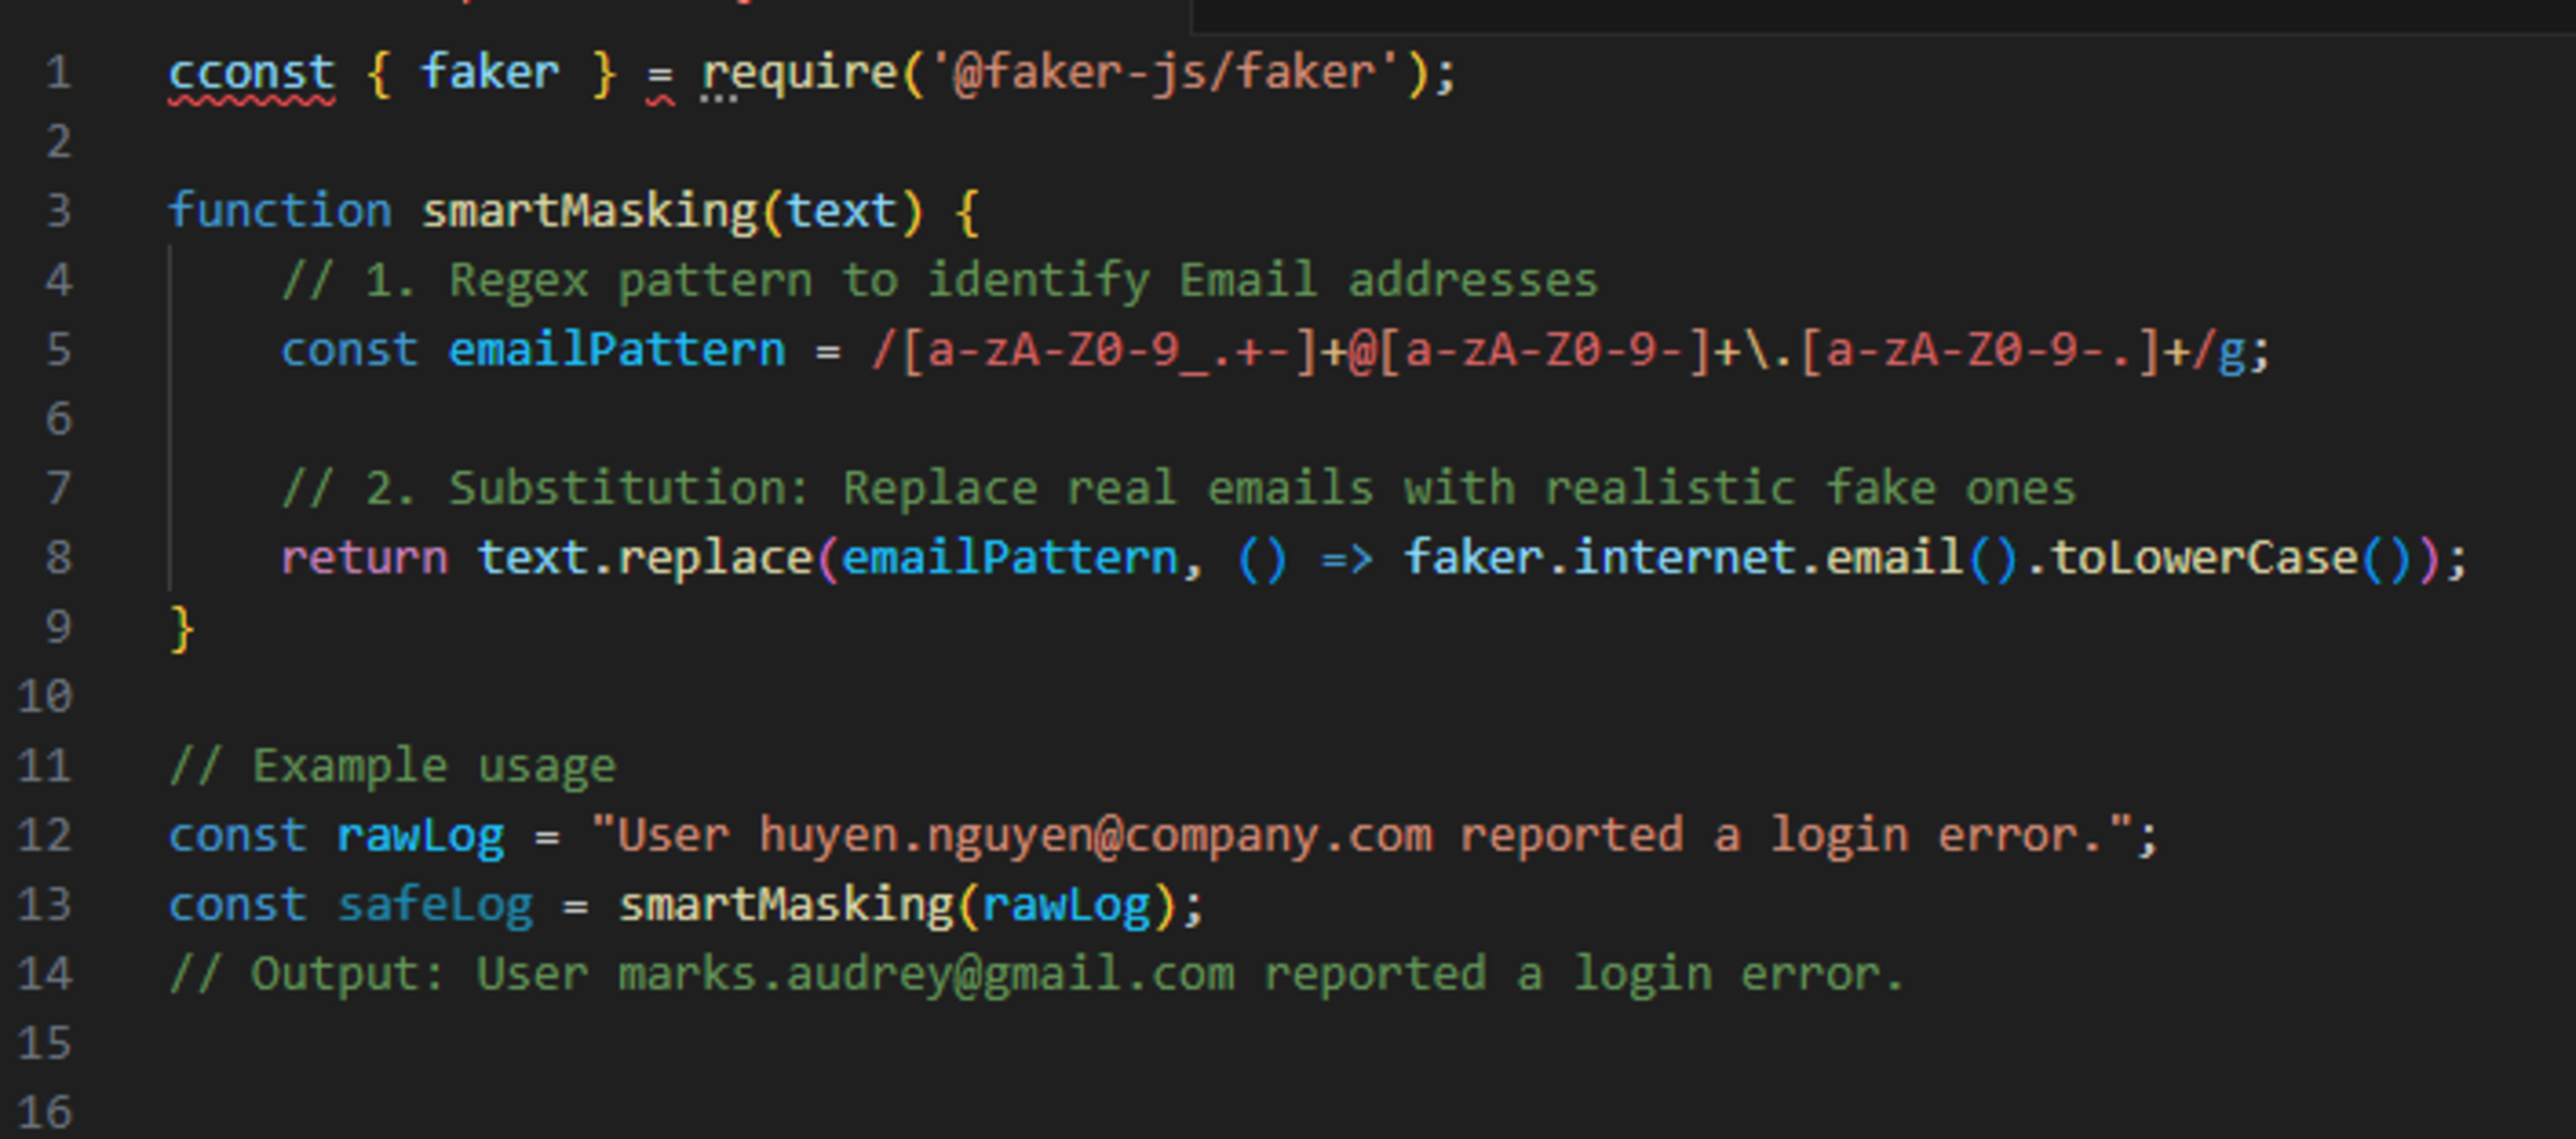Click line number 1 in the gutter
Viewport: 2576px width, 1139px height.
point(58,73)
